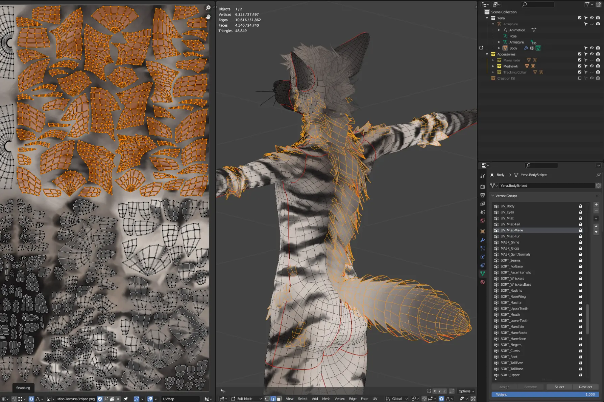This screenshot has width=604, height=402.
Task: Click the vertex group Select button
Action: click(559, 387)
